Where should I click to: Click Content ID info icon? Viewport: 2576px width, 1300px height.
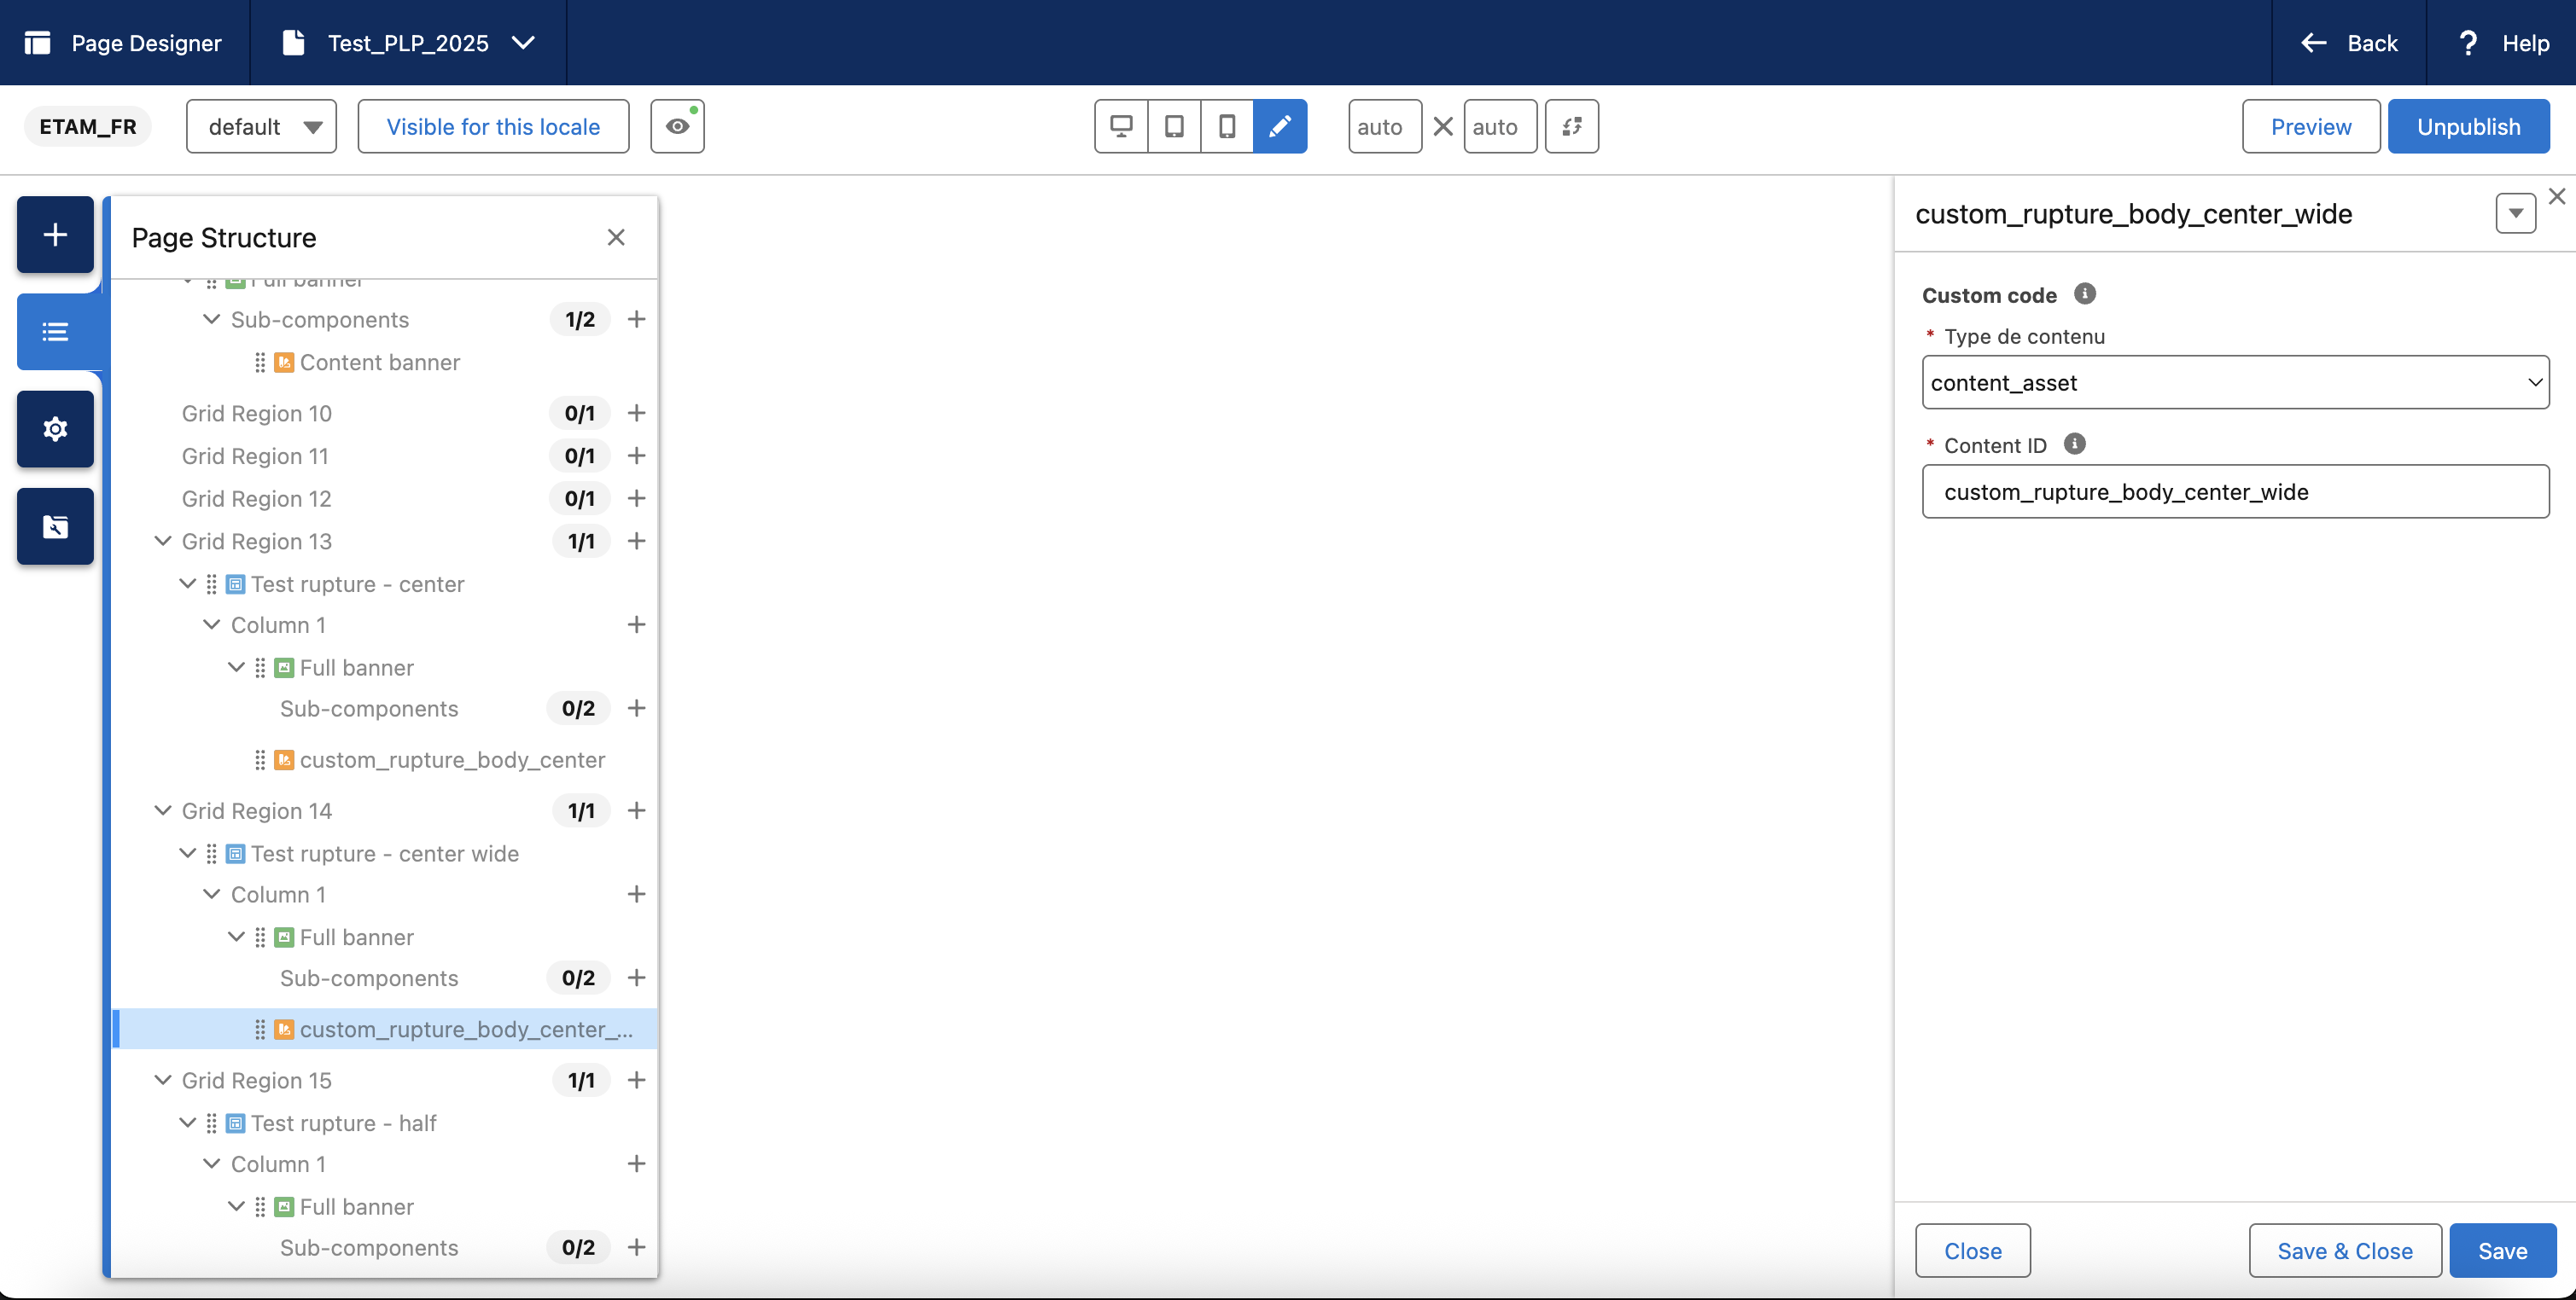pos(2075,444)
